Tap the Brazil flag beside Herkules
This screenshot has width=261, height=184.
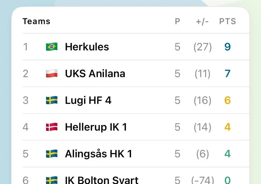pos(52,47)
